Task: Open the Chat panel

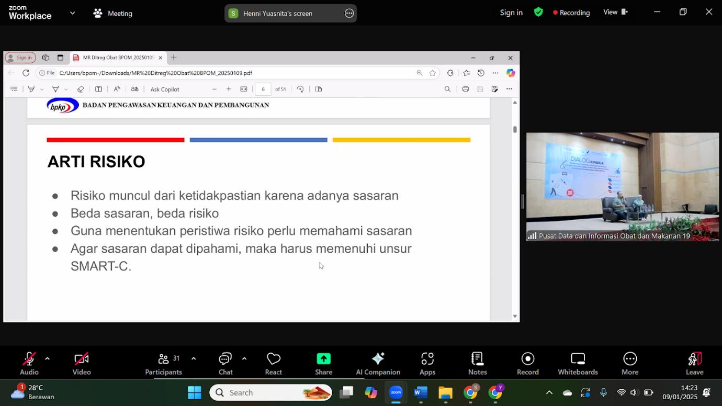Action: tap(225, 364)
